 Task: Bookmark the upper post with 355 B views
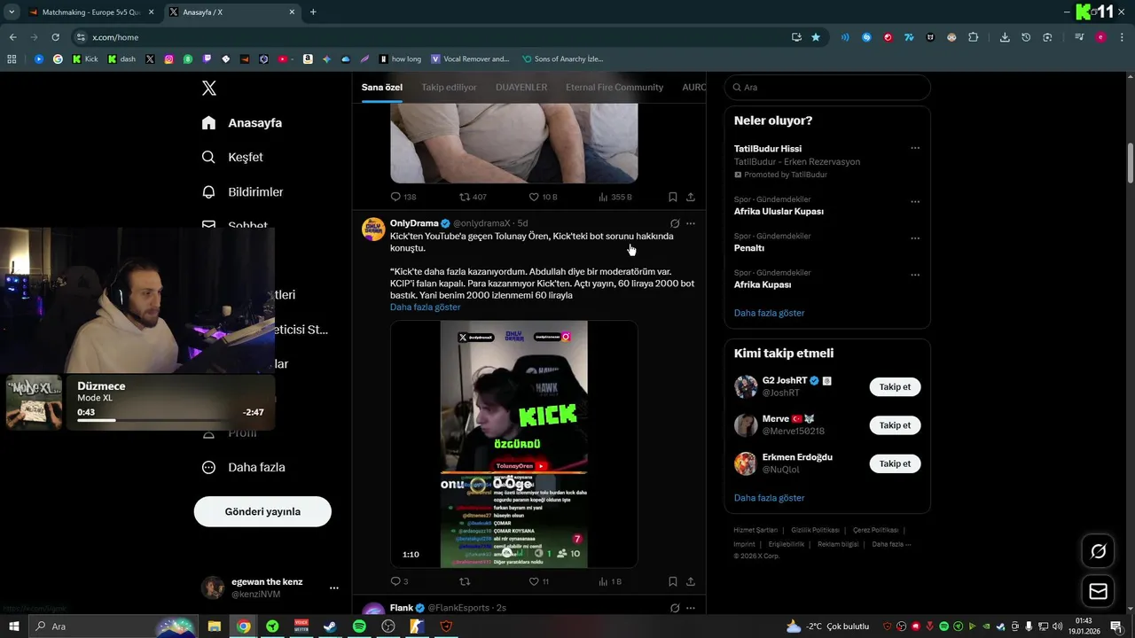[673, 197]
